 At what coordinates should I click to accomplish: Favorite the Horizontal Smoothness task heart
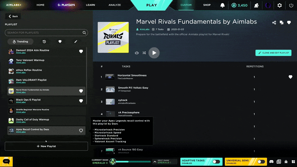pos(290,77)
